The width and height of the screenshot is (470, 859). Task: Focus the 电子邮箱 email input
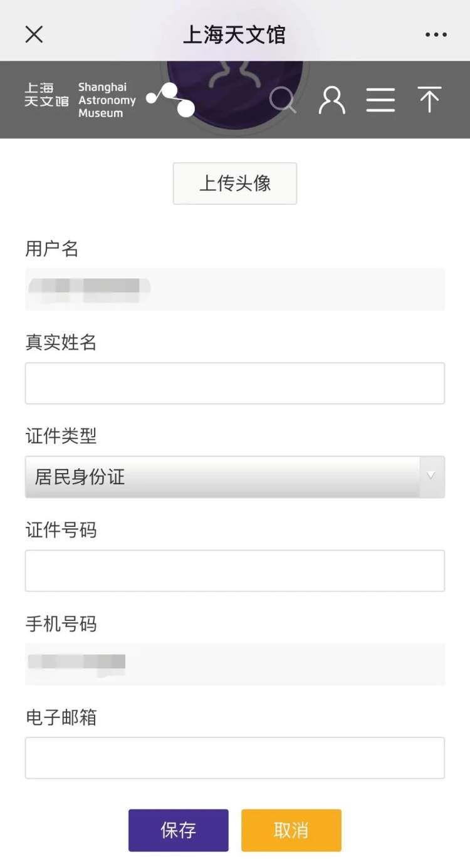click(x=235, y=757)
